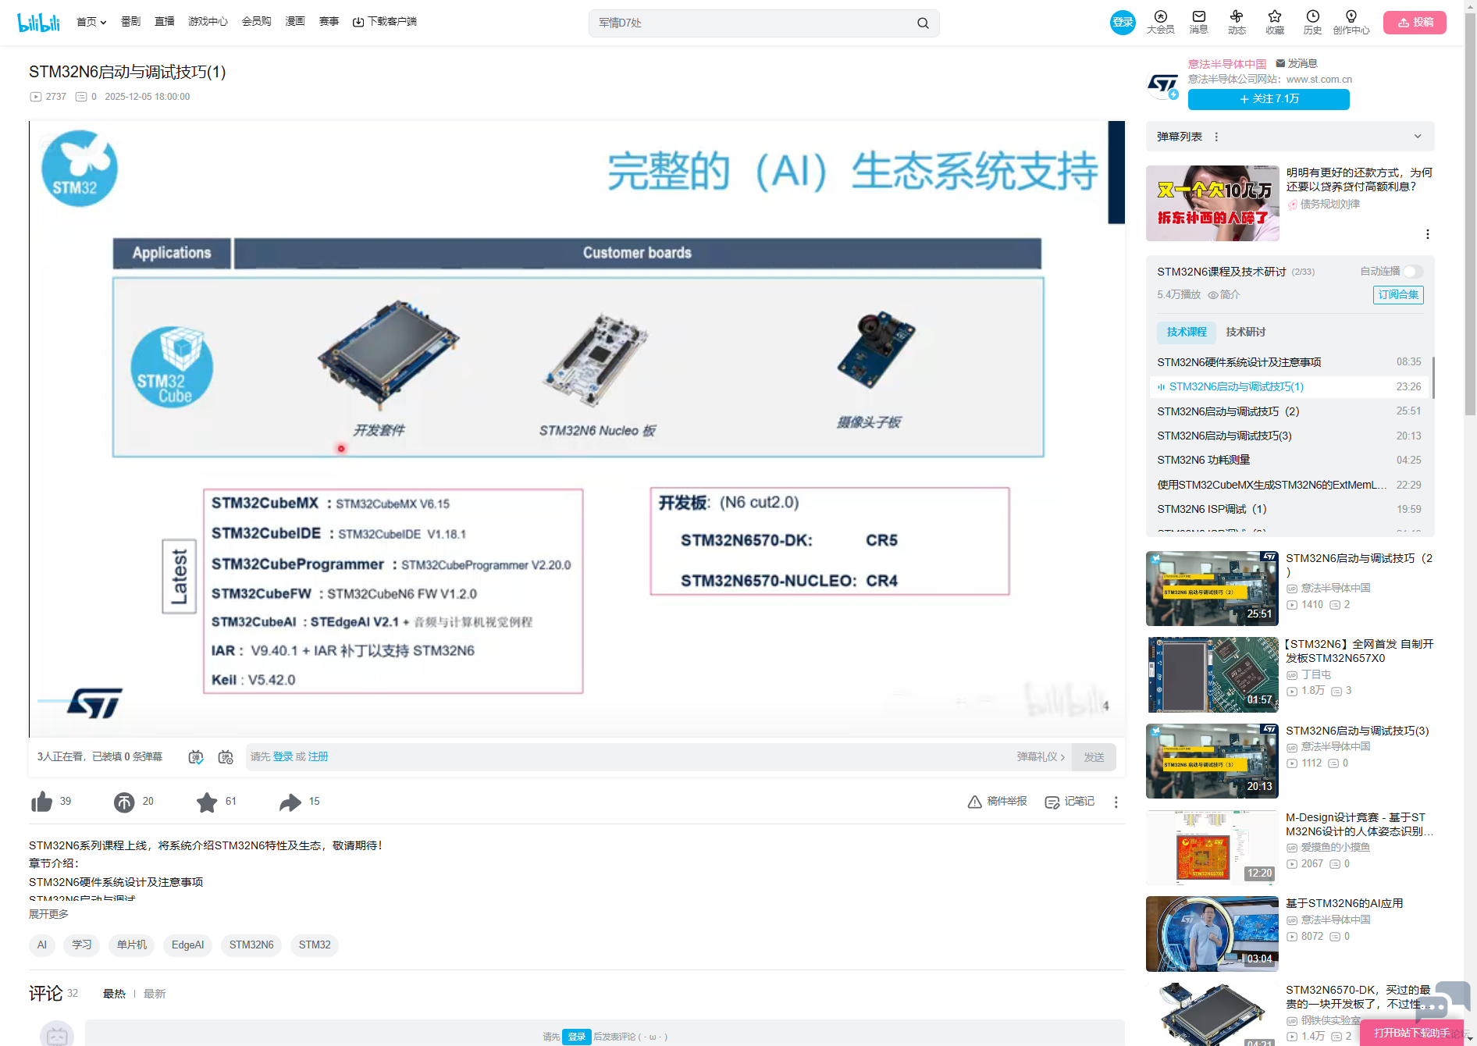
Task: Click the 登录 avatar button
Action: pos(1123,22)
